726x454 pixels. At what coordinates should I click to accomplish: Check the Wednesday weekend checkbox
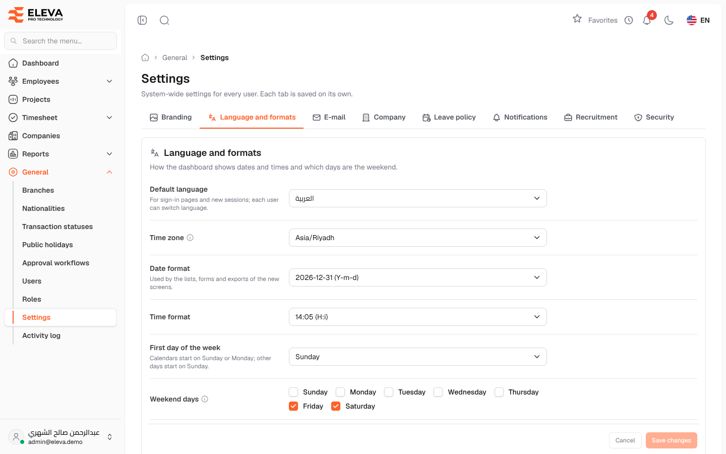point(438,392)
